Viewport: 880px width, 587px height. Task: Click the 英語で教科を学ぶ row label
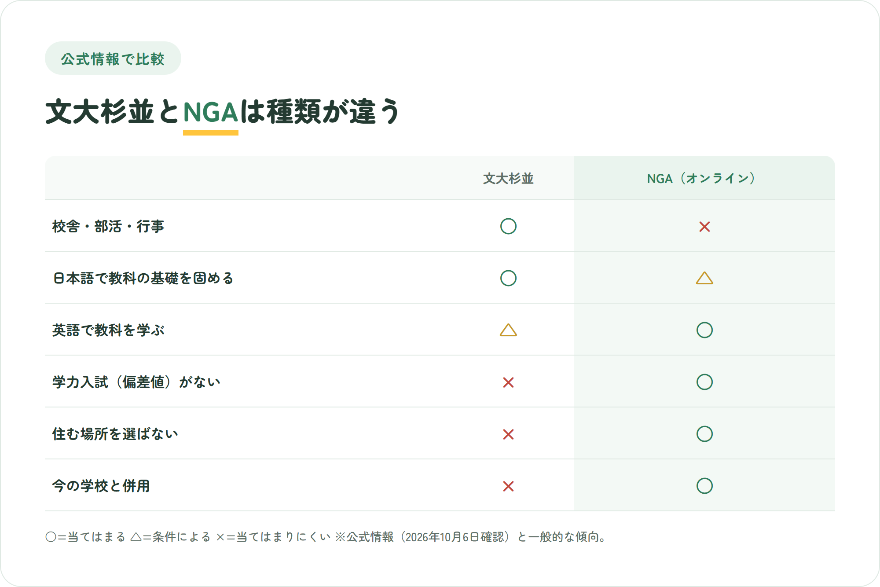108,330
